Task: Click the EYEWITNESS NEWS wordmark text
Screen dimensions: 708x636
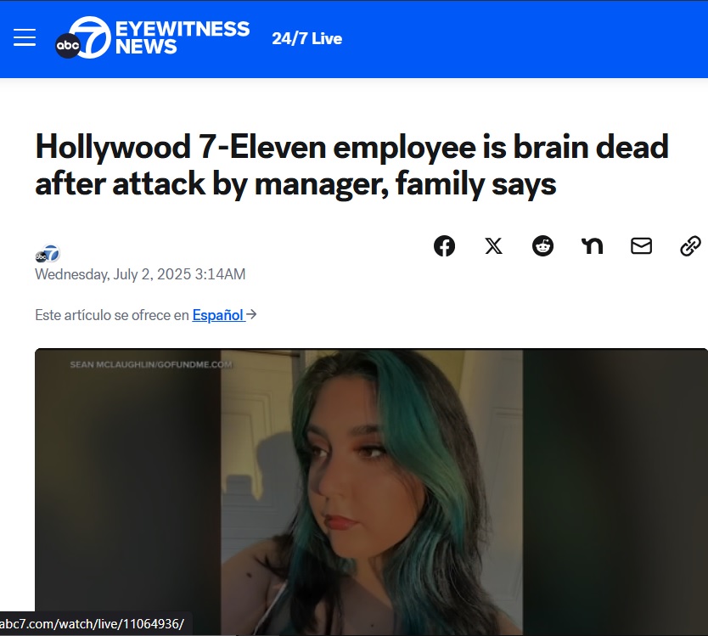Action: [182, 37]
